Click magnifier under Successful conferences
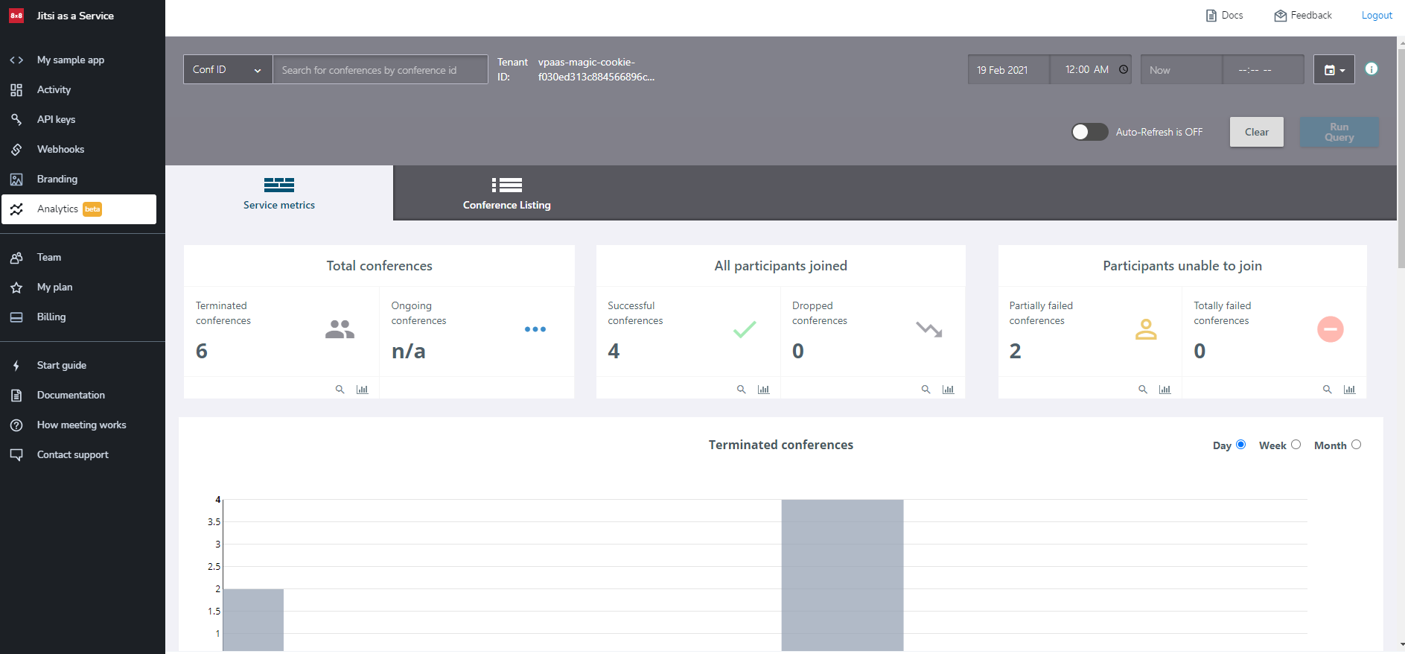The width and height of the screenshot is (1405, 654). coord(742,389)
